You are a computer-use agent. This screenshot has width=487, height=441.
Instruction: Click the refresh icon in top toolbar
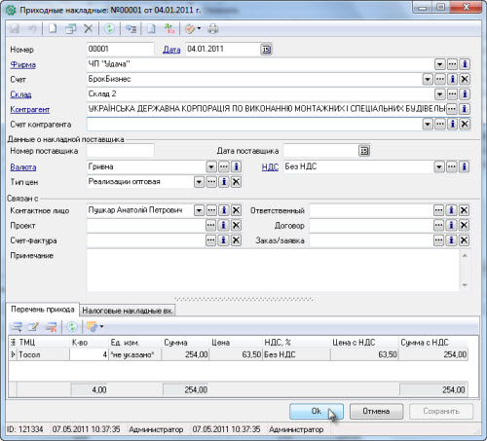[x=109, y=29]
